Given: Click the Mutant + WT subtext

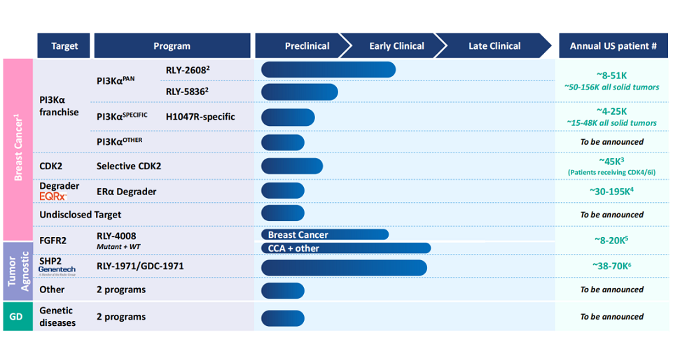Looking at the screenshot, I should point(118,246).
